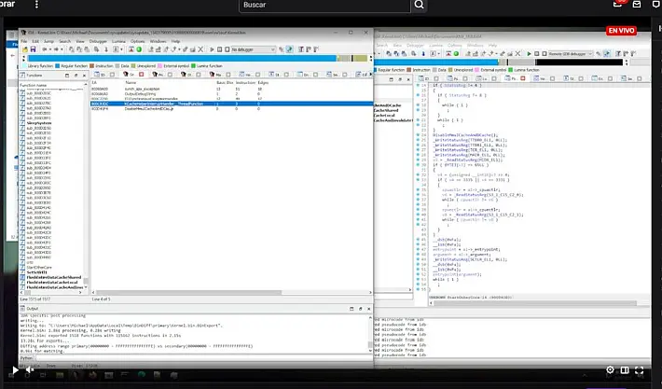Play the video with the play button

pyautogui.click(x=15, y=370)
